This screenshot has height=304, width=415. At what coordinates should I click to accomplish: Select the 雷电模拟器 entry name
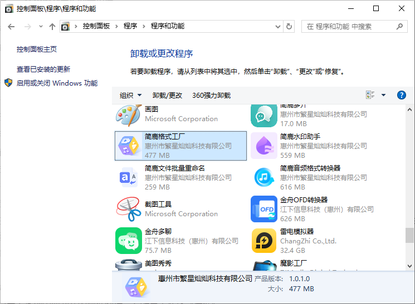coord(297,231)
